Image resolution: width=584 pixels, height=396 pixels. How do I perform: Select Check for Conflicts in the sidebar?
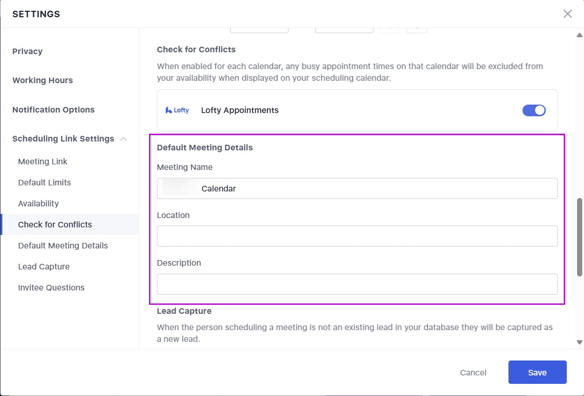pyautogui.click(x=55, y=225)
